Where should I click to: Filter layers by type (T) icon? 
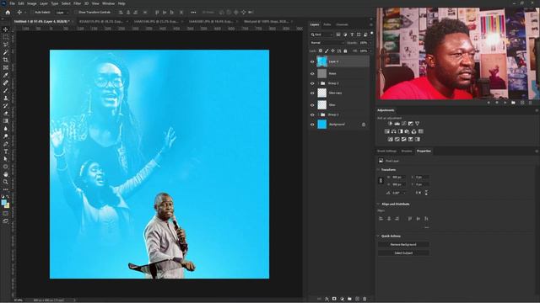click(x=352, y=35)
